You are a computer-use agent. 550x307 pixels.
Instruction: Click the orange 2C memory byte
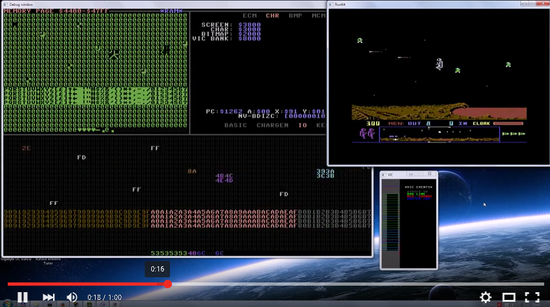pos(26,148)
